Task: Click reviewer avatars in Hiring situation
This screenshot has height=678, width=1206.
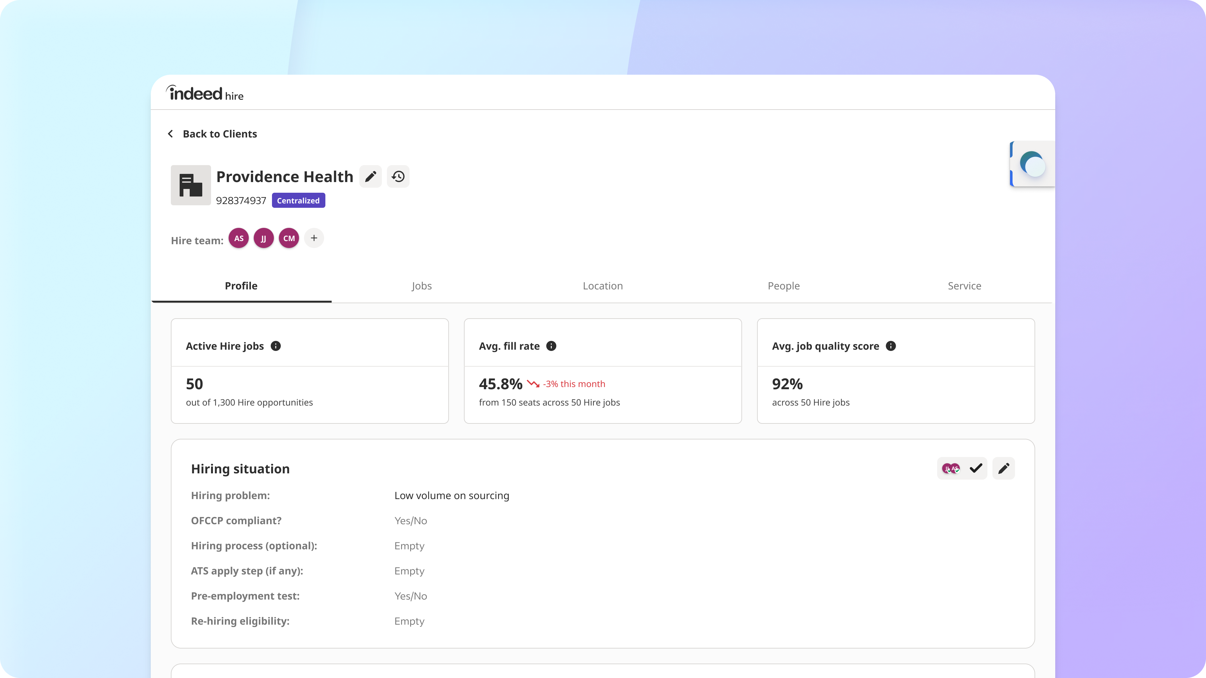Action: point(951,468)
